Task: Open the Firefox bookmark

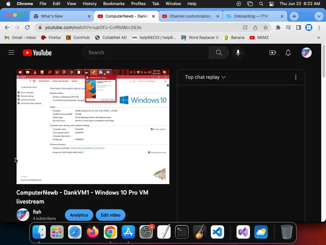Action: pyautogui.click(x=51, y=38)
